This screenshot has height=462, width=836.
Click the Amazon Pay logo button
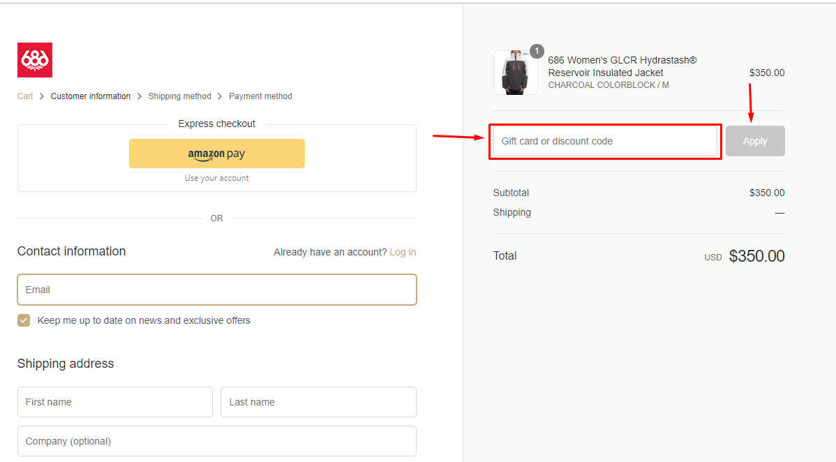tap(217, 154)
